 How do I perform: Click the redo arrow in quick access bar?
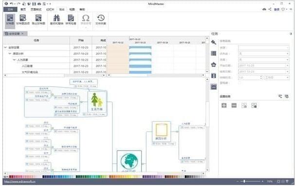(x=18, y=4)
